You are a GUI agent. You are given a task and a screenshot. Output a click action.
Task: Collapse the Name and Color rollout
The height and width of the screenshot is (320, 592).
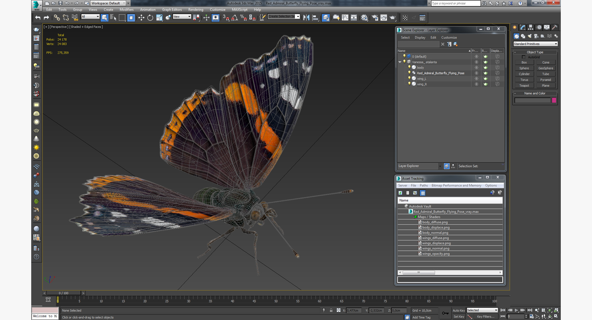[535, 93]
